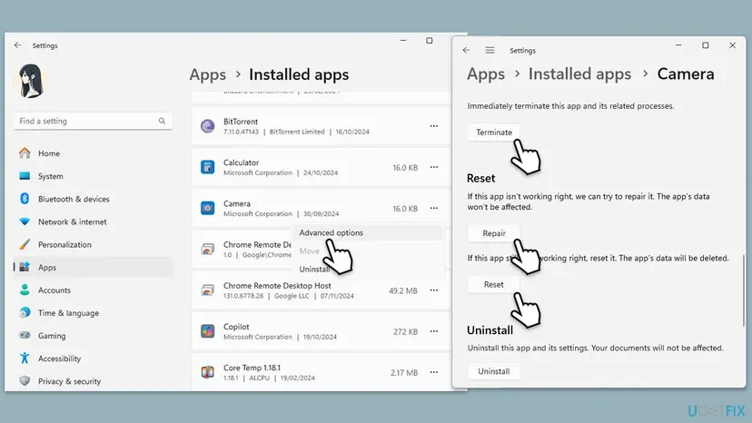Open Personalization settings
This screenshot has width=752, height=423.
point(93,244)
